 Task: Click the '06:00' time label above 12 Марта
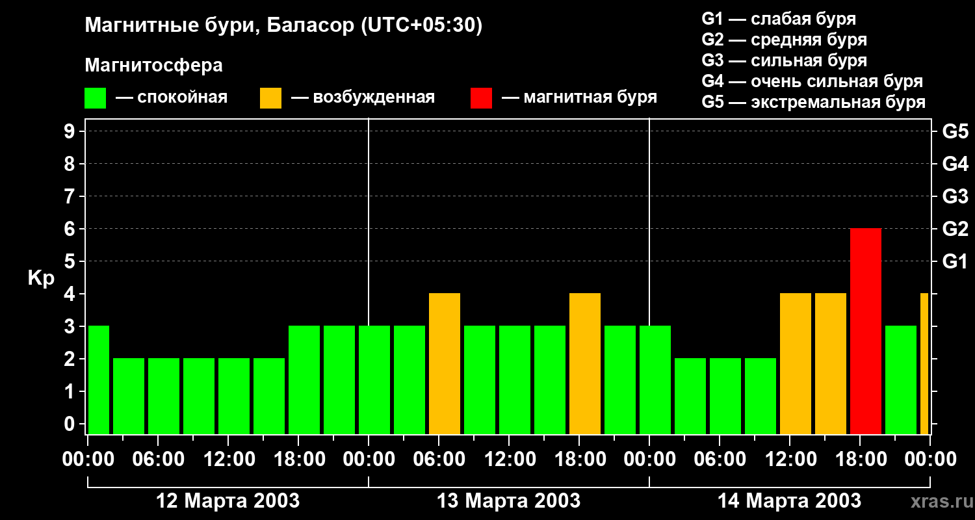point(158,460)
